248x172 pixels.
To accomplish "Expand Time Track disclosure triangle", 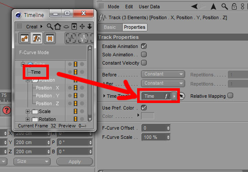I will [104, 96].
